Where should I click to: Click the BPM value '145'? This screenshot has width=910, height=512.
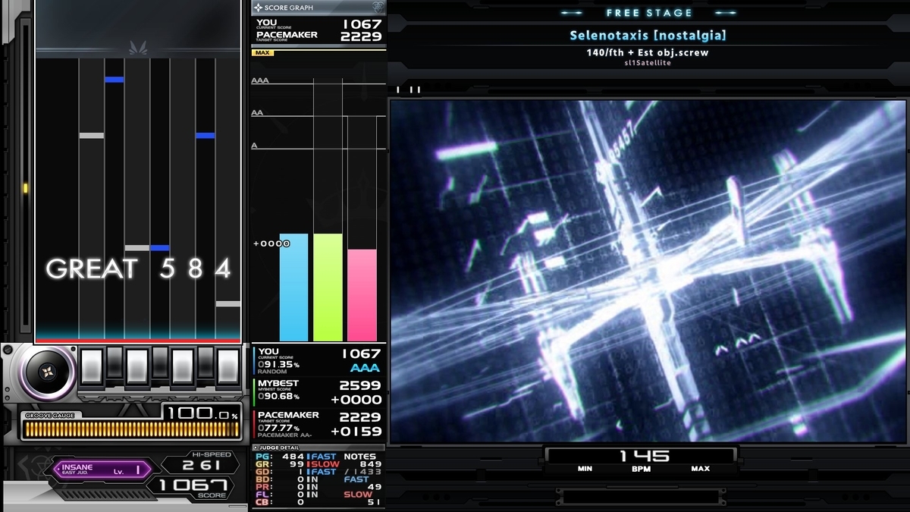coord(645,456)
